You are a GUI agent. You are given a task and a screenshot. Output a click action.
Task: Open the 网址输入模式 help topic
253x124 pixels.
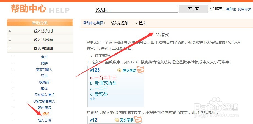(x=44, y=95)
